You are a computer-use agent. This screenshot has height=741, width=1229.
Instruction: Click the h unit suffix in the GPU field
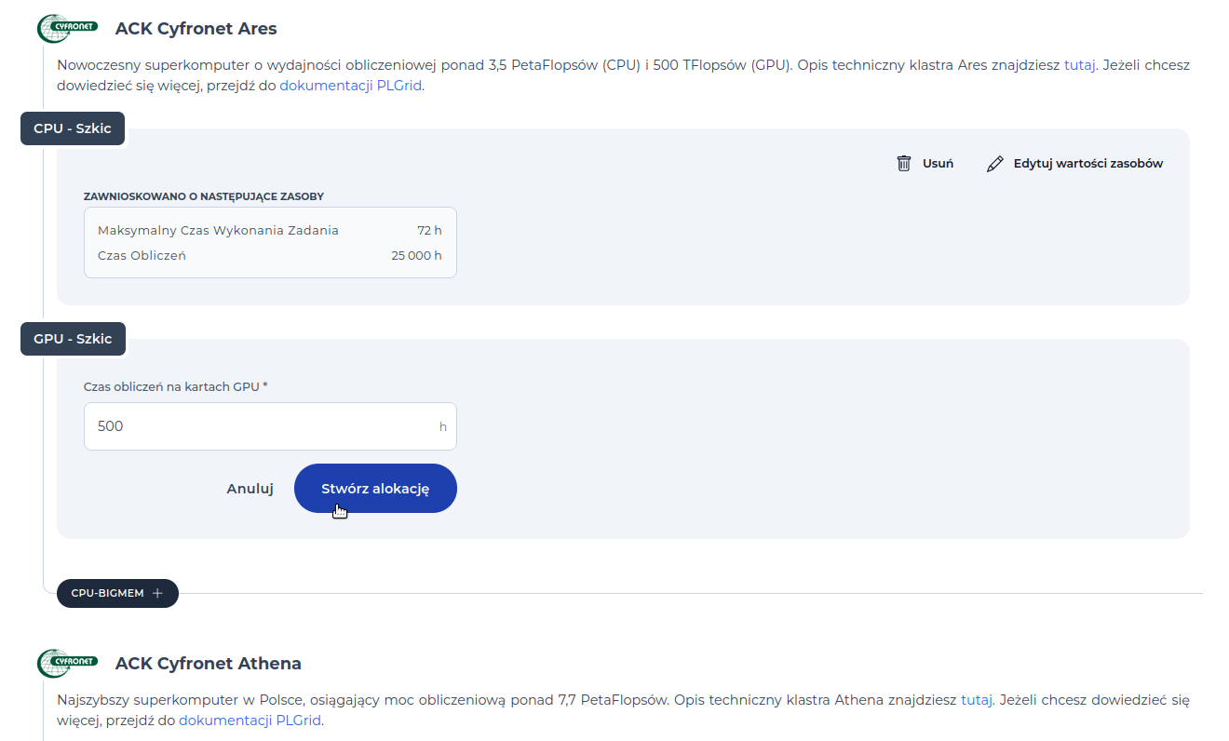443,426
